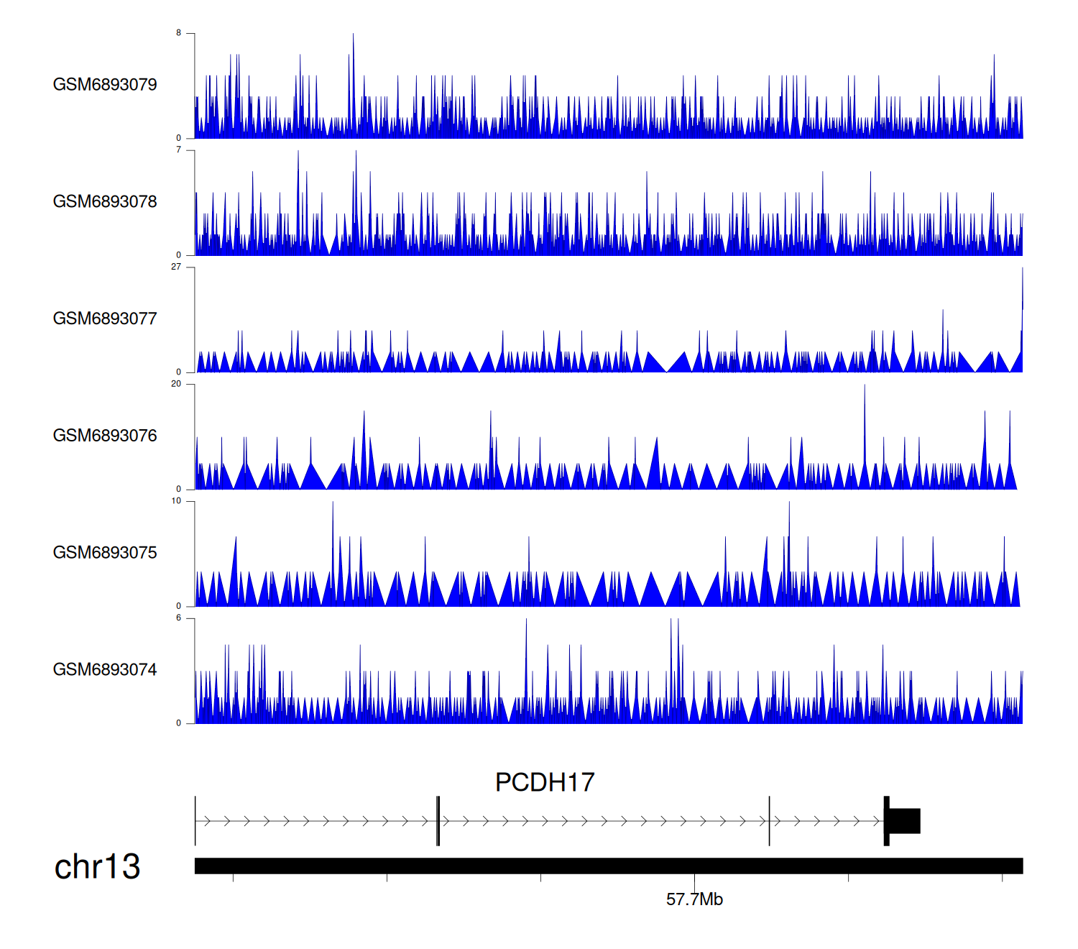Click the GSM6893079 track label

click(105, 85)
